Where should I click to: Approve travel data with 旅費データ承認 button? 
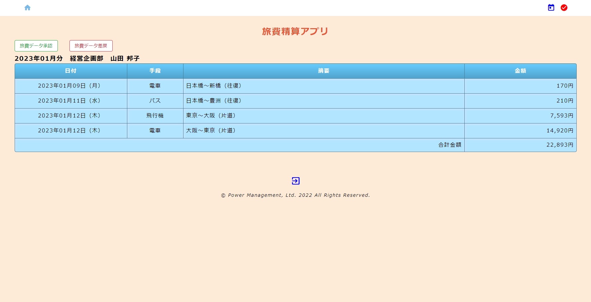click(36, 46)
